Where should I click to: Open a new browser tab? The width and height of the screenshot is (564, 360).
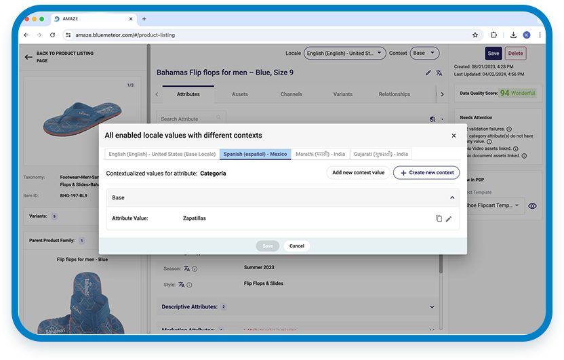pyautogui.click(x=144, y=19)
